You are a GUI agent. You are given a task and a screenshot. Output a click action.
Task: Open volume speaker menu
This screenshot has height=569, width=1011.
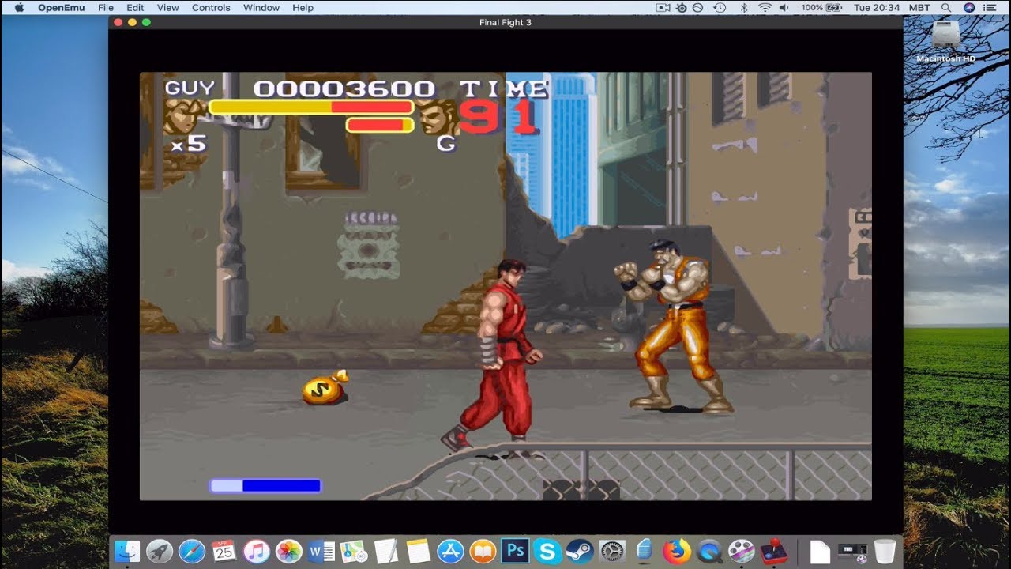click(784, 7)
